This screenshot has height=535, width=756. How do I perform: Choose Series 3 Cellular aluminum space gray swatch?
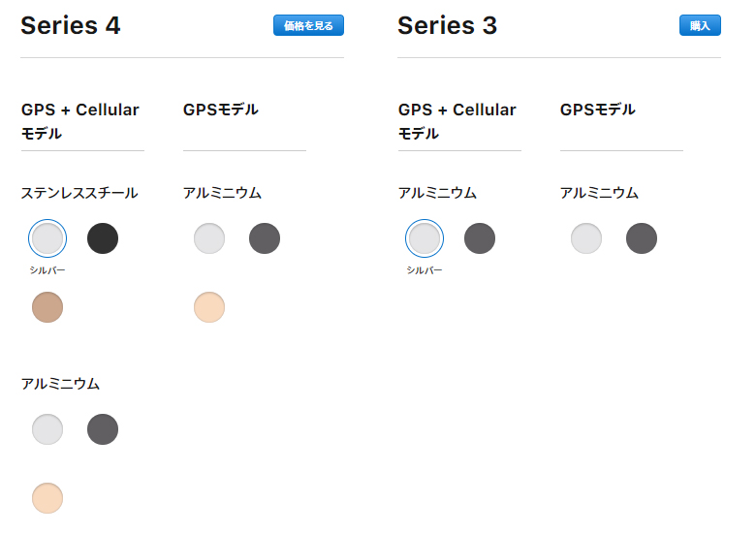tap(480, 238)
